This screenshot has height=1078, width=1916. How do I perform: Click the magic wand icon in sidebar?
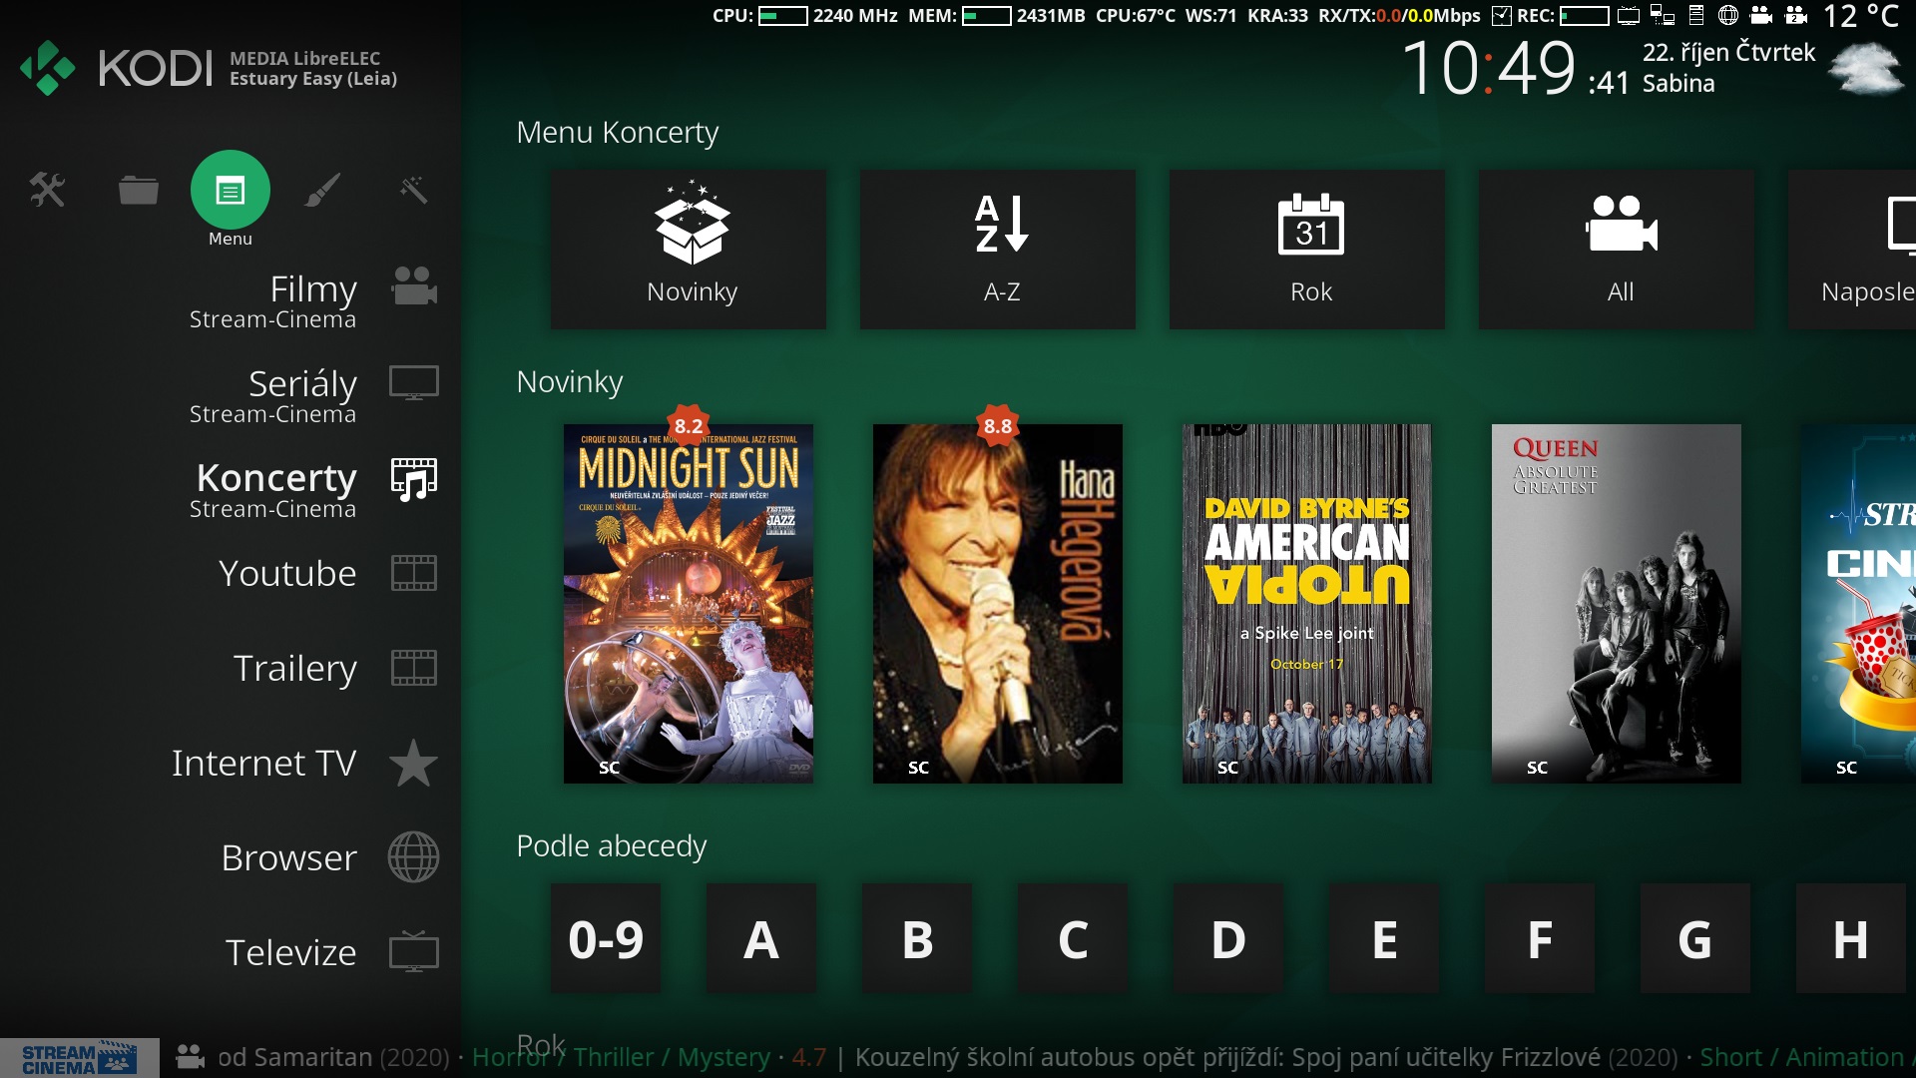click(x=413, y=190)
